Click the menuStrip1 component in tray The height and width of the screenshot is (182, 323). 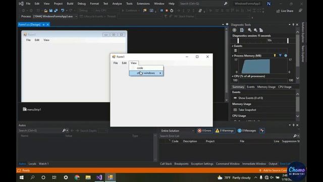point(32,110)
